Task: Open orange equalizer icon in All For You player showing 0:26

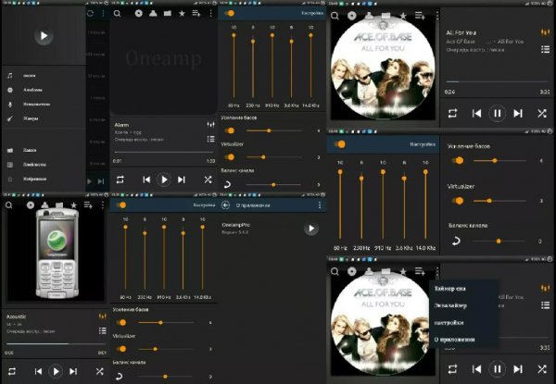Action: click(x=545, y=32)
